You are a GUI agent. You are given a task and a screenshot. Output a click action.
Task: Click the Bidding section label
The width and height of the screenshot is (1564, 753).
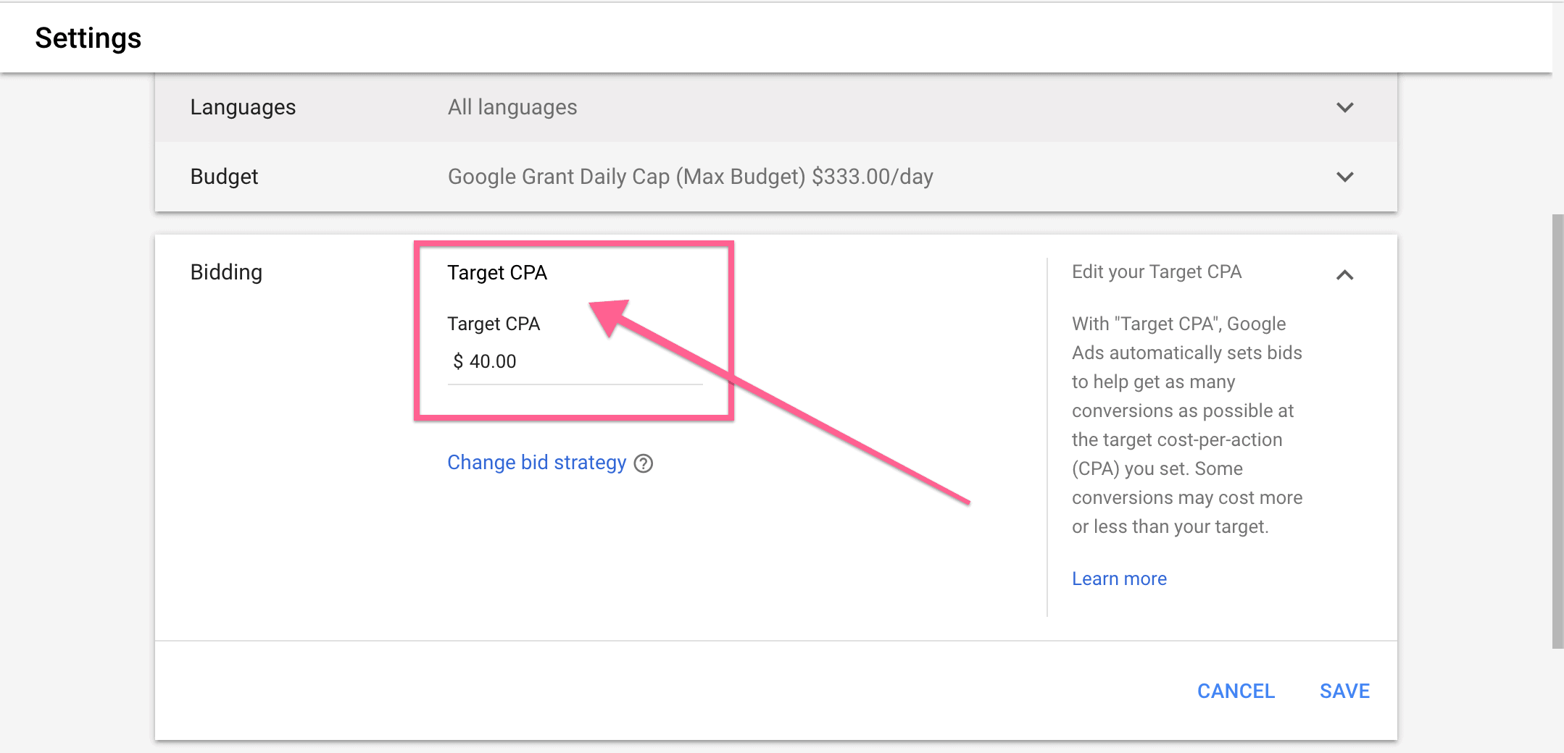[226, 272]
